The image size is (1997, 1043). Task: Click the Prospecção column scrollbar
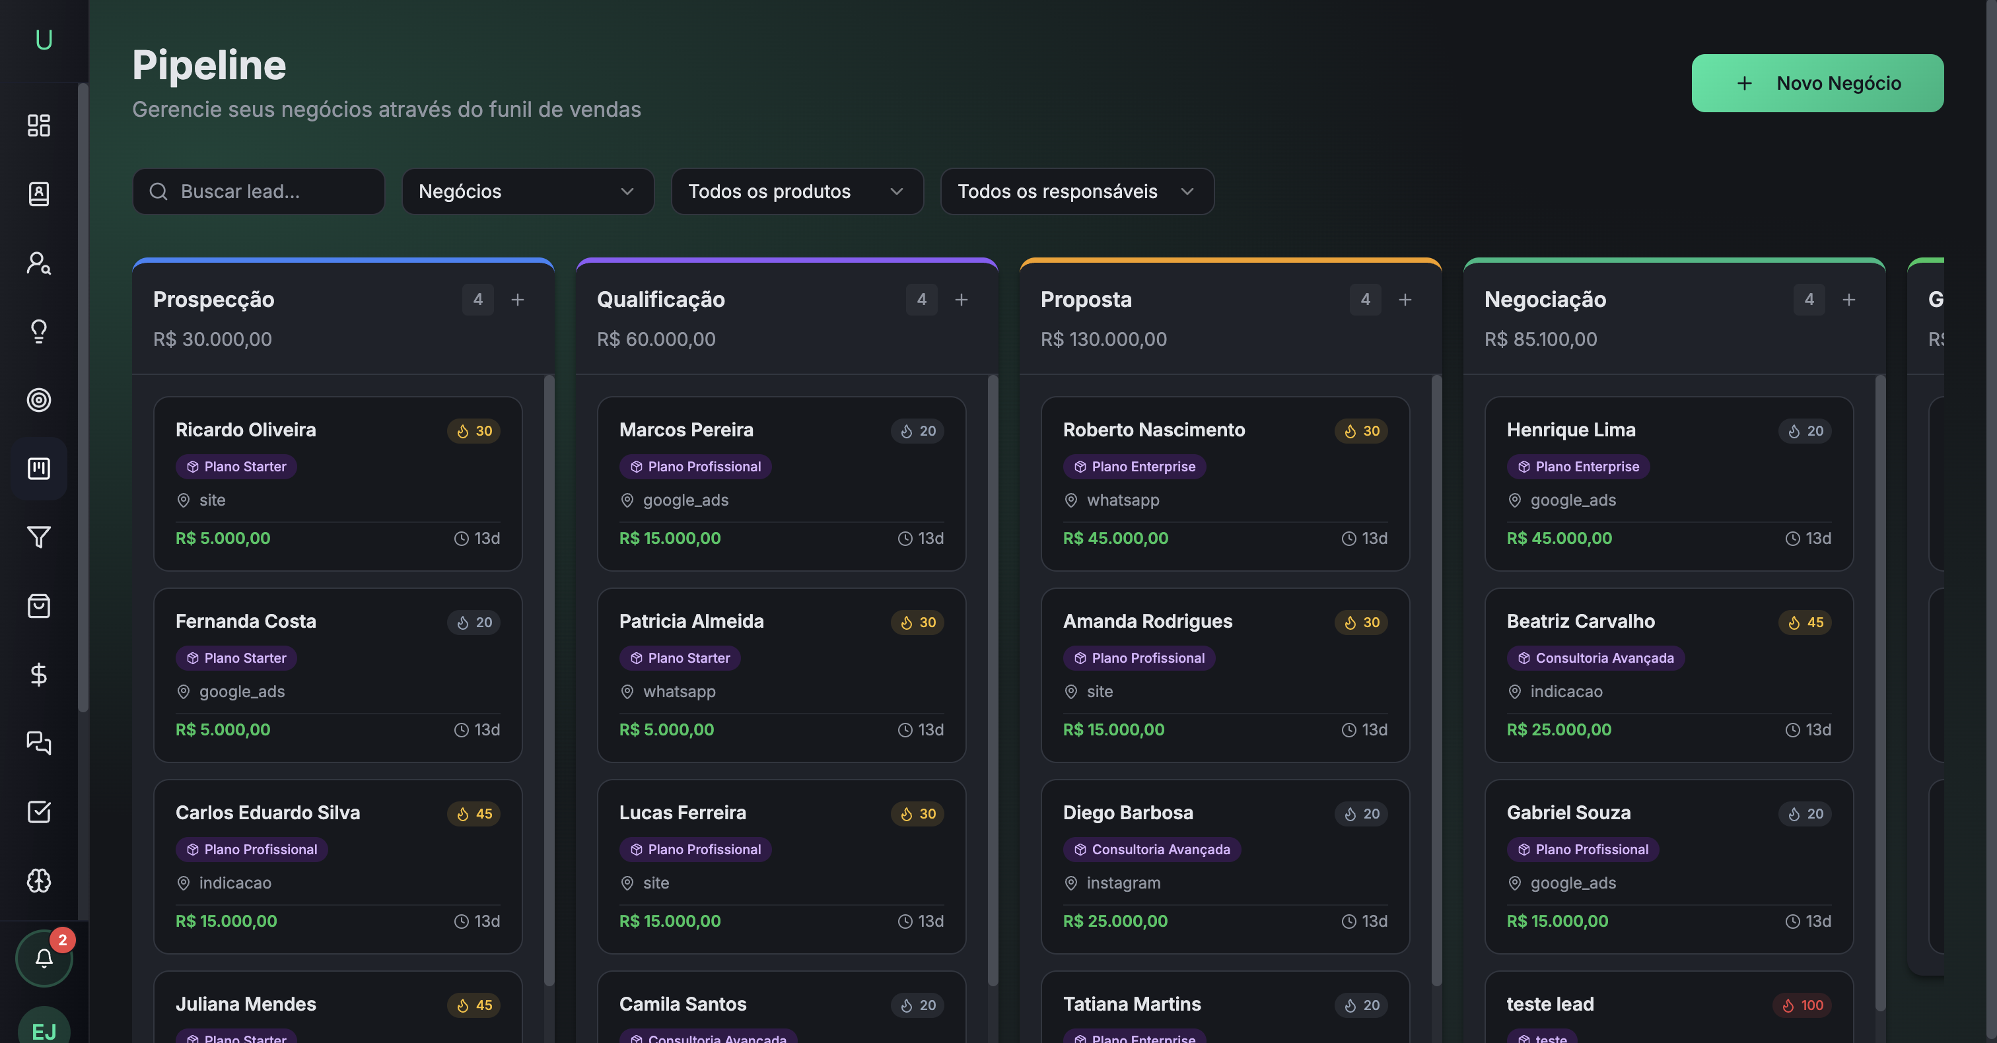point(549,681)
